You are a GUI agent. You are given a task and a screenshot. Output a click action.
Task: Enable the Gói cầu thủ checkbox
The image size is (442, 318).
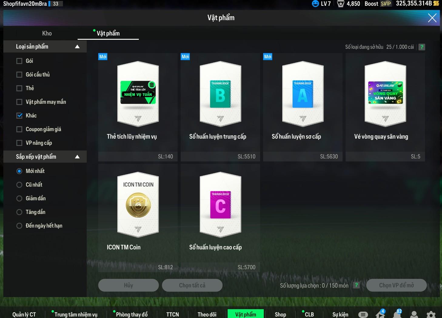(19, 75)
